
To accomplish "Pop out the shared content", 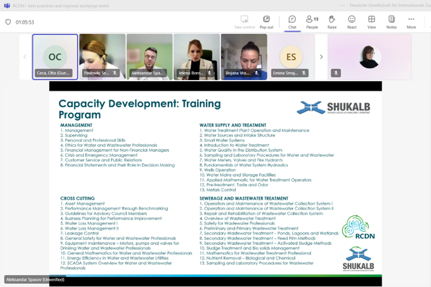I will tap(266, 22).
